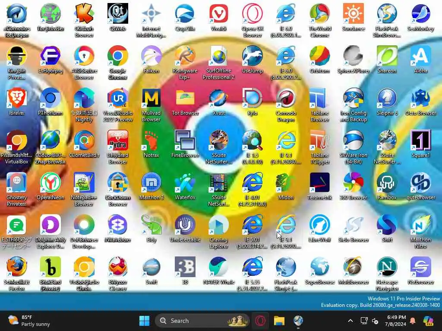Expand the hidden system tray icons

[x=350, y=321]
